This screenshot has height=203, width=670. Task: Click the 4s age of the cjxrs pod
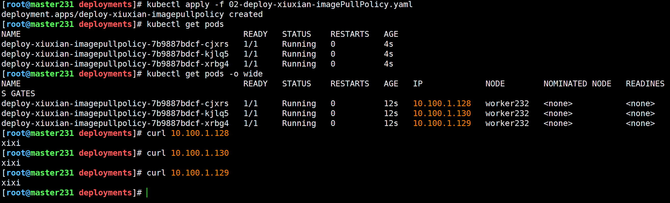(x=389, y=44)
